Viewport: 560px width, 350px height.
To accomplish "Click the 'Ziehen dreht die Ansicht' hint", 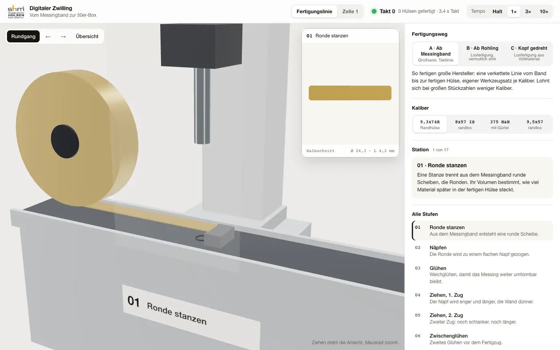I will 355,342.
